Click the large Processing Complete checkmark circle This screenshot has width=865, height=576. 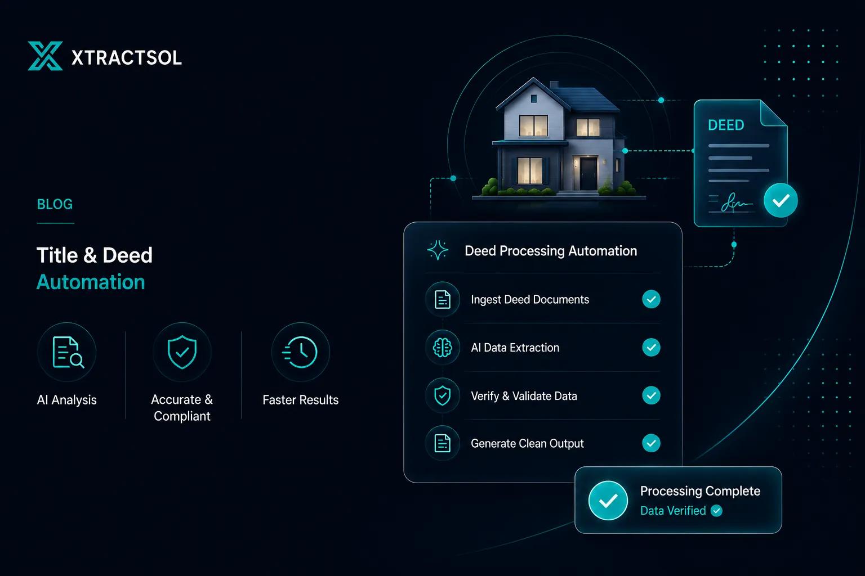click(608, 501)
